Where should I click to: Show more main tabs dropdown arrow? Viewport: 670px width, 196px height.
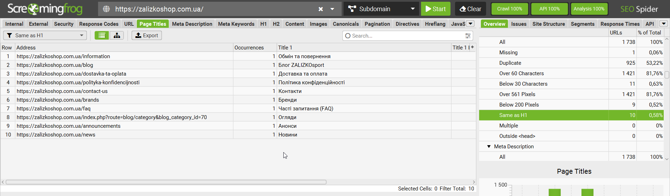click(x=470, y=24)
